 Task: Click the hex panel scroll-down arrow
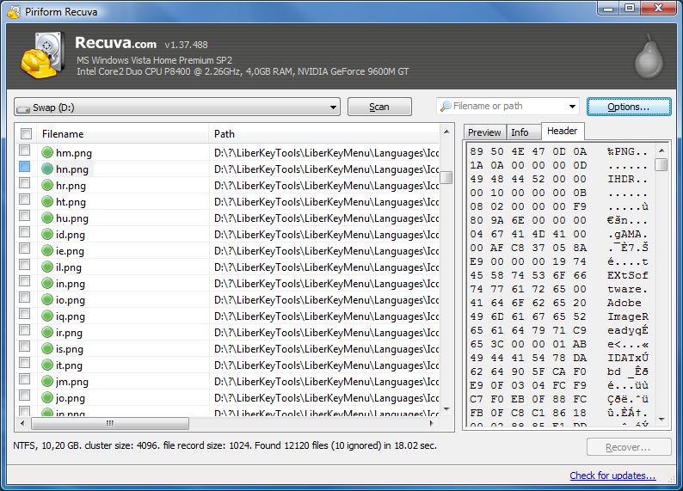coord(661,420)
